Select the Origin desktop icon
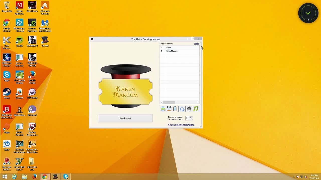The height and width of the screenshot is (180, 321). (7, 128)
